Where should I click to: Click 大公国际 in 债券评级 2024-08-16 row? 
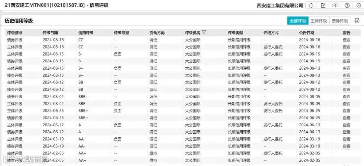193,40
